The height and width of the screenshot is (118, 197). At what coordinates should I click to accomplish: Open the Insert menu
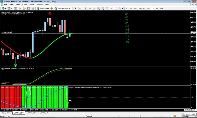pos(18,4)
